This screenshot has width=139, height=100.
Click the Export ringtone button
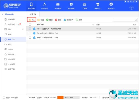41,20
